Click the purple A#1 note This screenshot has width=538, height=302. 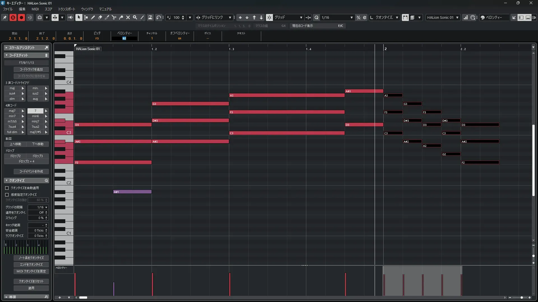click(132, 192)
